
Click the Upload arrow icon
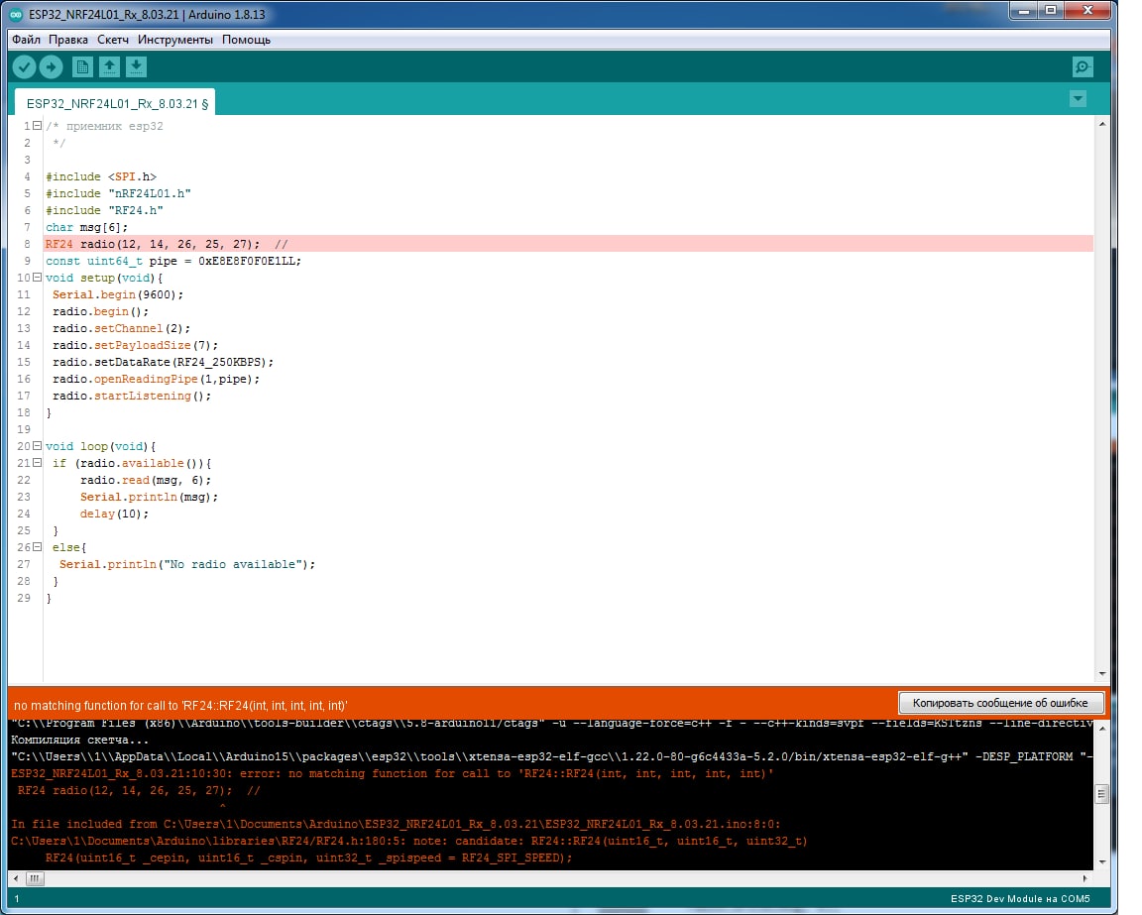pyautogui.click(x=52, y=66)
